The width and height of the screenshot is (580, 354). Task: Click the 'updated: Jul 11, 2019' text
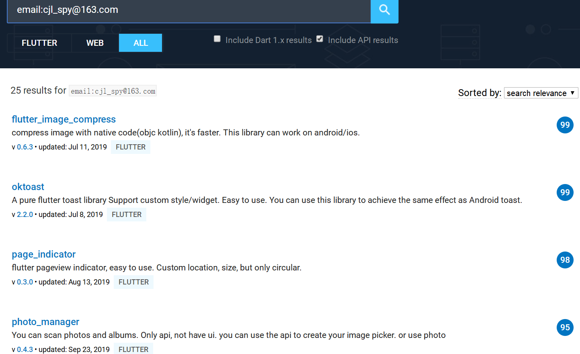[73, 147]
